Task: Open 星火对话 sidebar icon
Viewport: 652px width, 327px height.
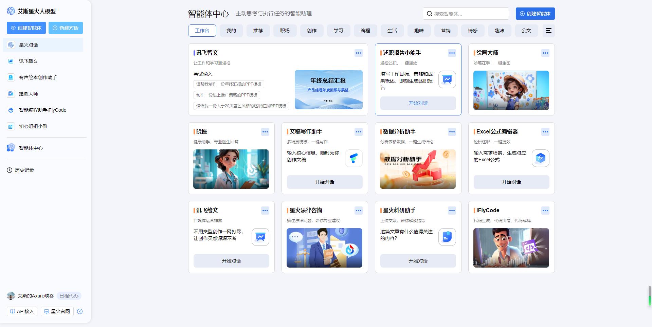Action: (11, 45)
